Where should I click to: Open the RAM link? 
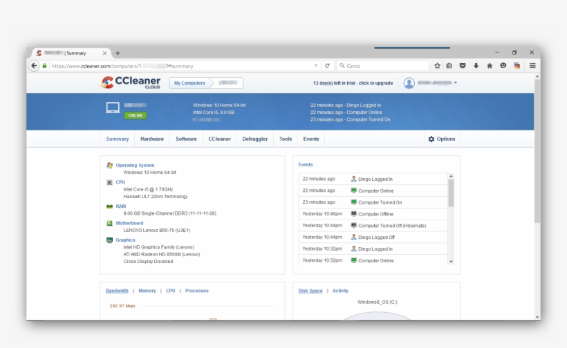(121, 206)
